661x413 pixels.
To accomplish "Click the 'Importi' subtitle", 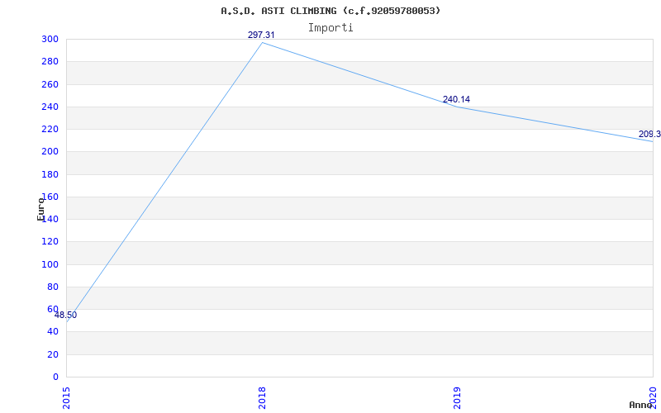I will (x=330, y=28).
